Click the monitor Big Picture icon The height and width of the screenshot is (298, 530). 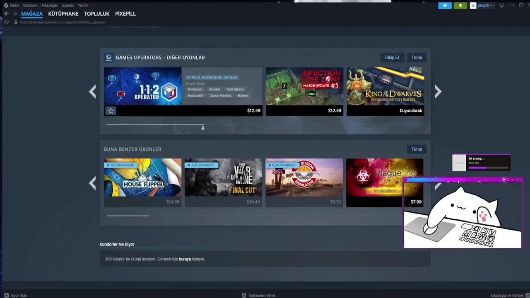point(501,5)
